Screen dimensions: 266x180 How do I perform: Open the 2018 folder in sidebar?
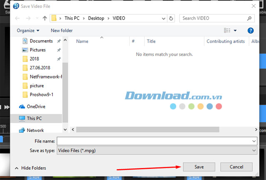[x=31, y=59]
